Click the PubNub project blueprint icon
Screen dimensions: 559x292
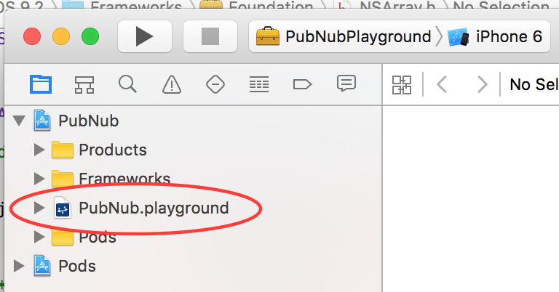(x=42, y=121)
